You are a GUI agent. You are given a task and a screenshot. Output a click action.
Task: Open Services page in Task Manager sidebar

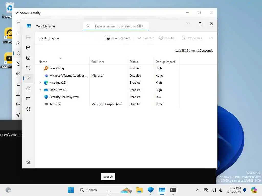[x=28, y=109]
